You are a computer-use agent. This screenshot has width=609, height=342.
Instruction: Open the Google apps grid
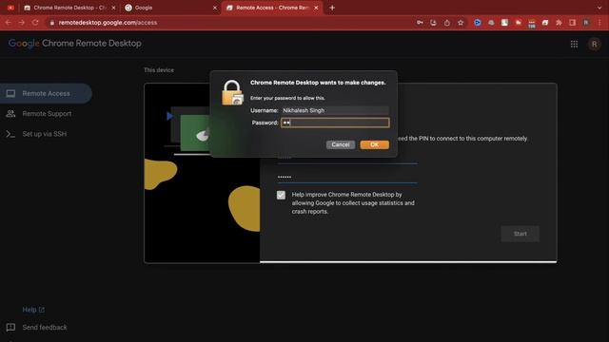click(574, 44)
